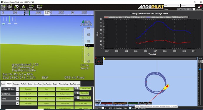Switch to the Messages tab

coord(16,84)
